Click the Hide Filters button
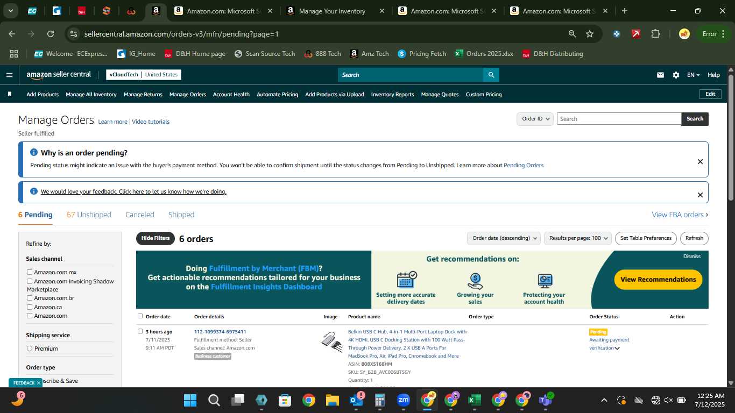Viewport: 735px width, 413px height. (x=156, y=238)
